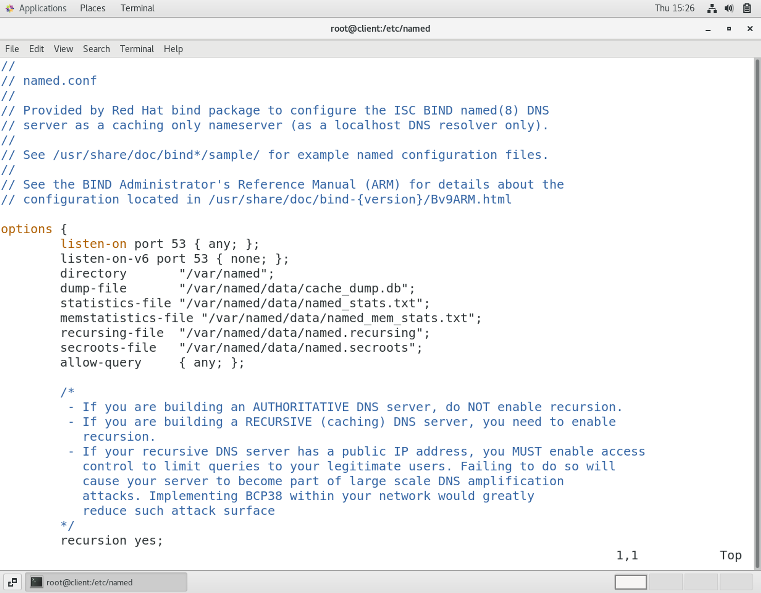Expand the Terminal app menu in top bar

[137, 8]
